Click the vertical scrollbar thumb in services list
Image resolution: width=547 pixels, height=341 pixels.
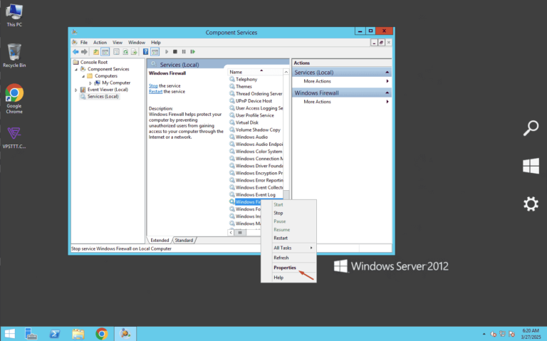click(286, 195)
